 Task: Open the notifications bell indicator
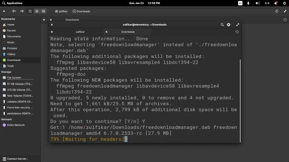click(276, 3)
